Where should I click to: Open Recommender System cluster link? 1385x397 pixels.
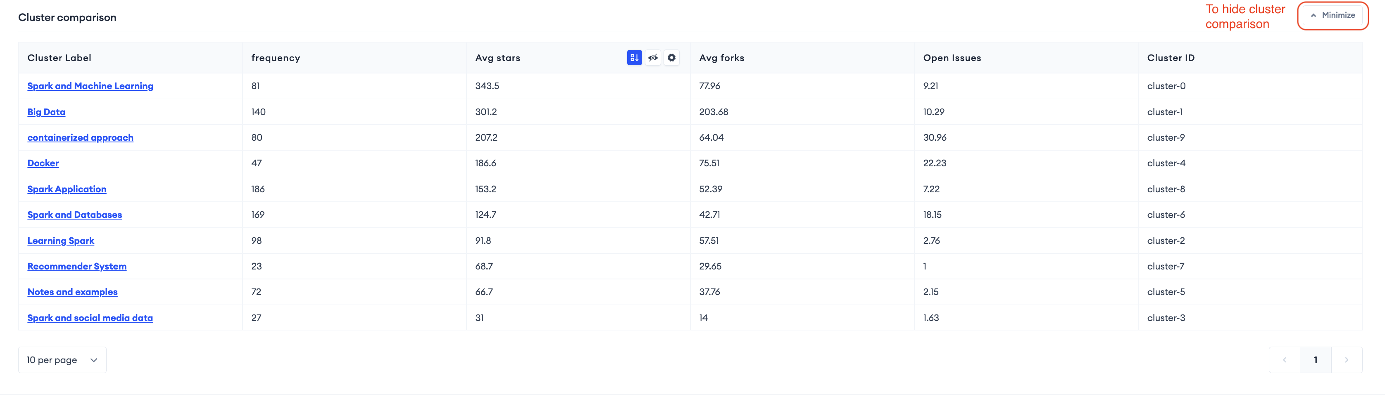coord(77,267)
